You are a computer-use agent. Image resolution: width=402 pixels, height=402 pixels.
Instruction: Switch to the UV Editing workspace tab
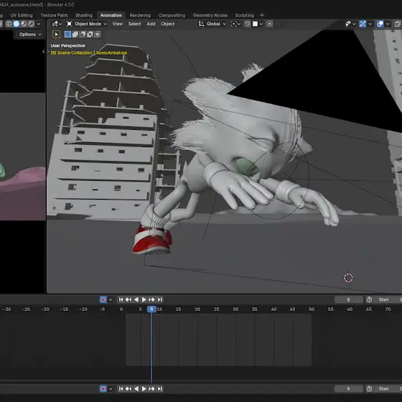click(22, 15)
